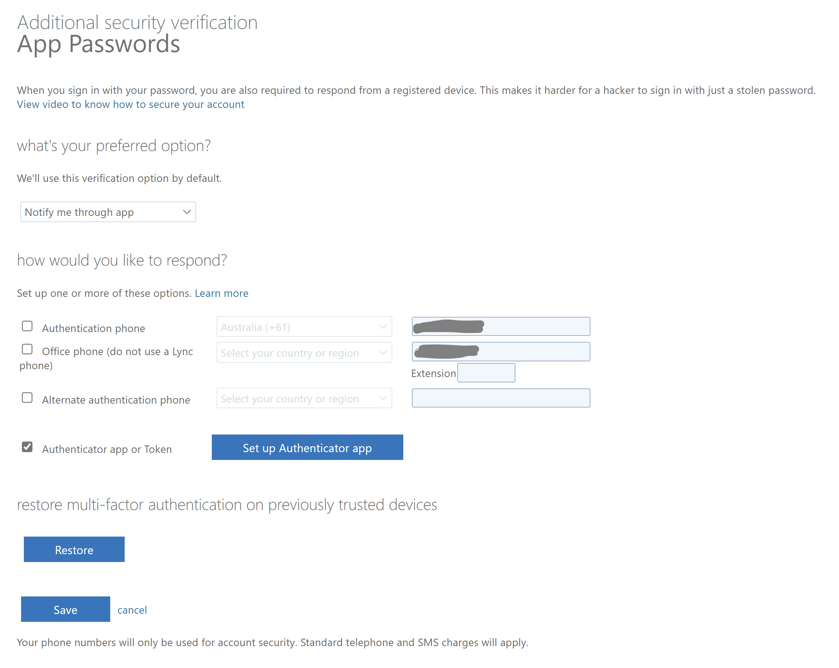The width and height of the screenshot is (839, 668).
Task: Save the security verification settings
Action: (66, 609)
